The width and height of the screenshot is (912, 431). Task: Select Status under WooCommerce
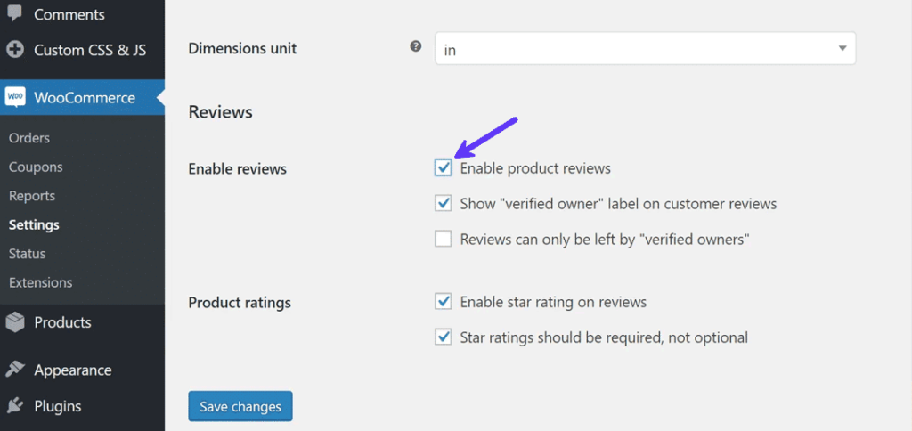(27, 254)
